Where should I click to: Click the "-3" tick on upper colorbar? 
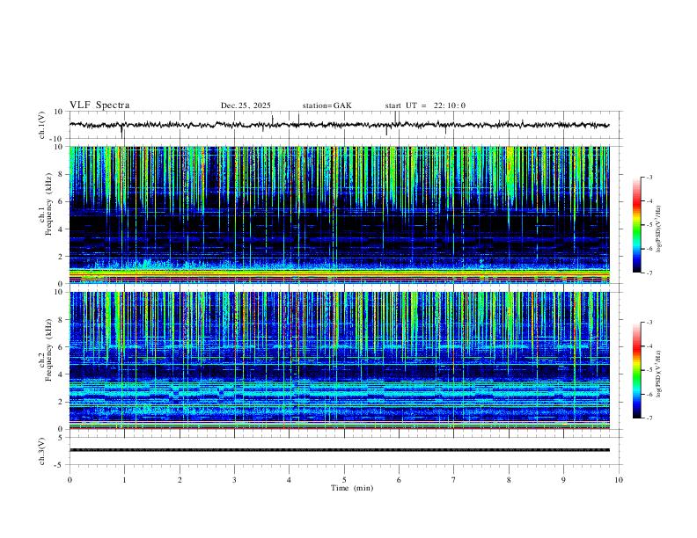coord(649,178)
